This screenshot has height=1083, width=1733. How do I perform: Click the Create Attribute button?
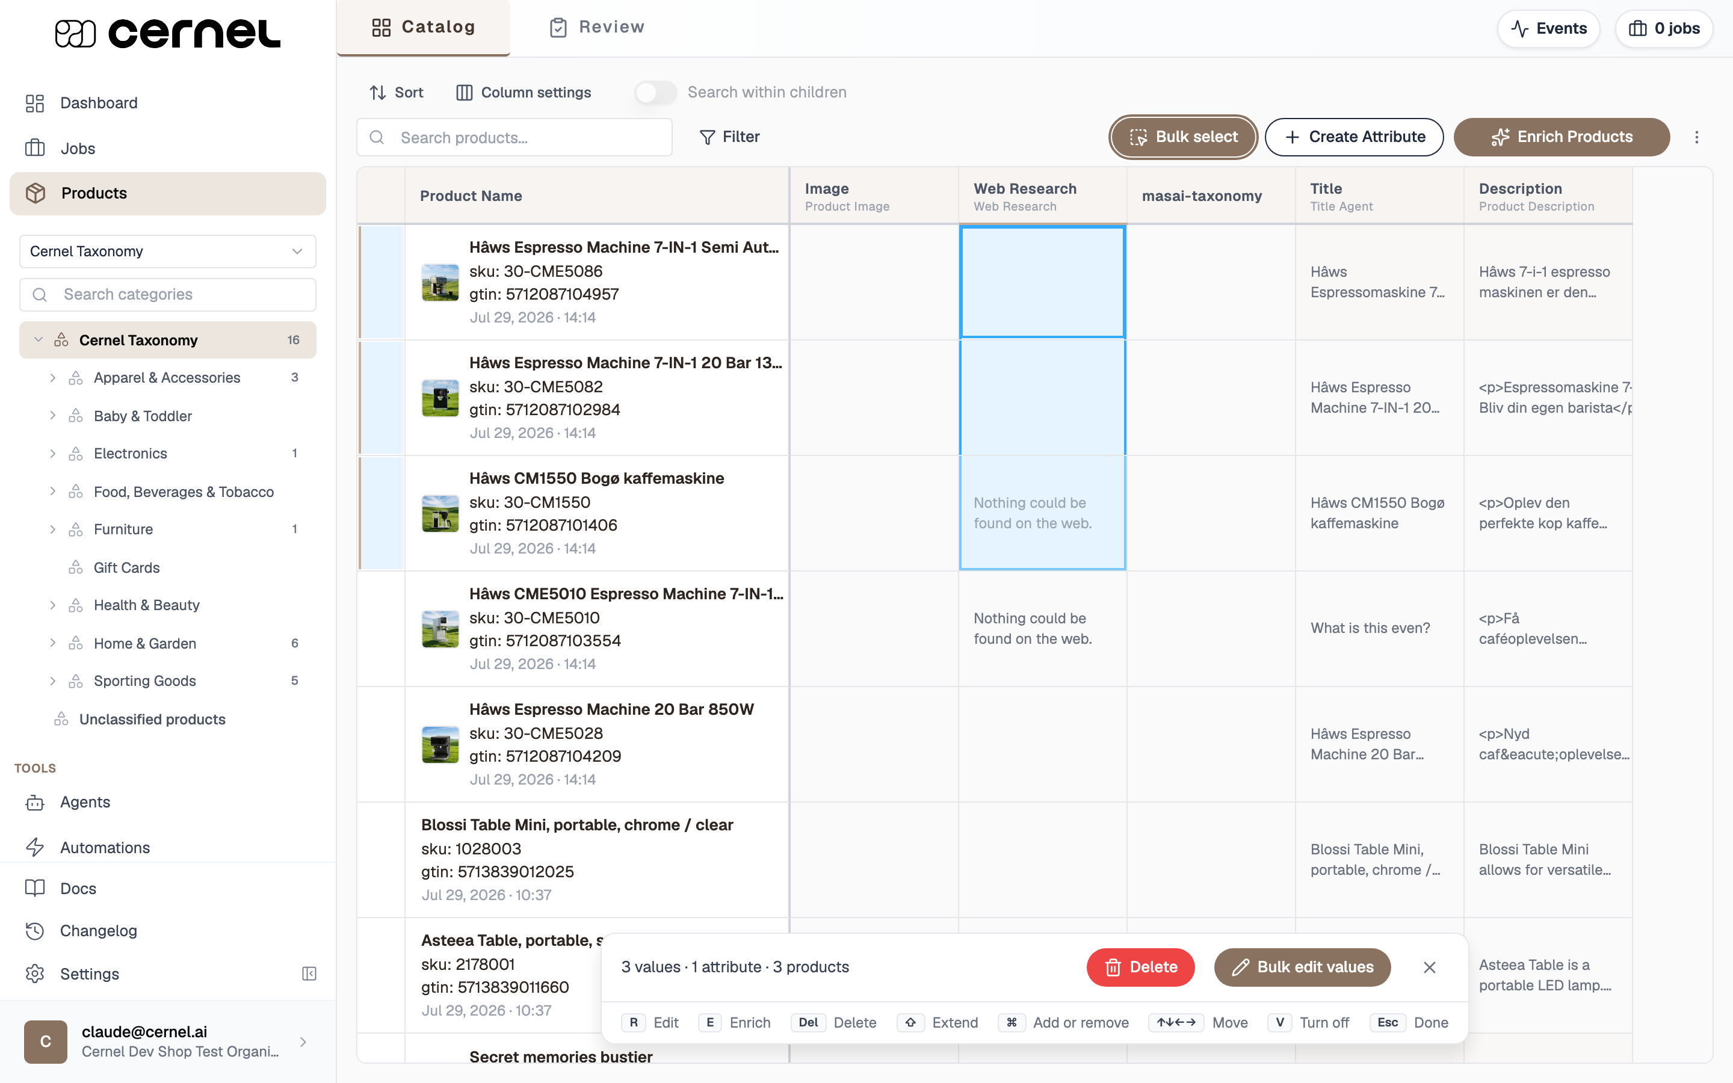(x=1354, y=137)
